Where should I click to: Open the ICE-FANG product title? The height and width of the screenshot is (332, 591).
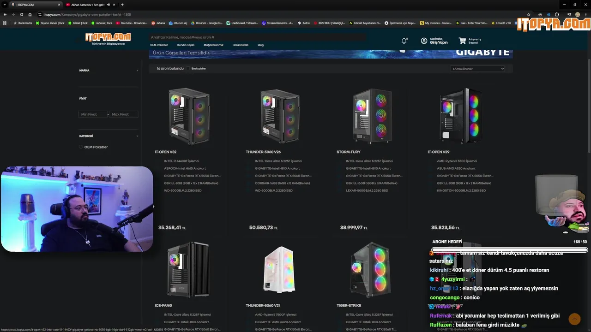tap(163, 305)
